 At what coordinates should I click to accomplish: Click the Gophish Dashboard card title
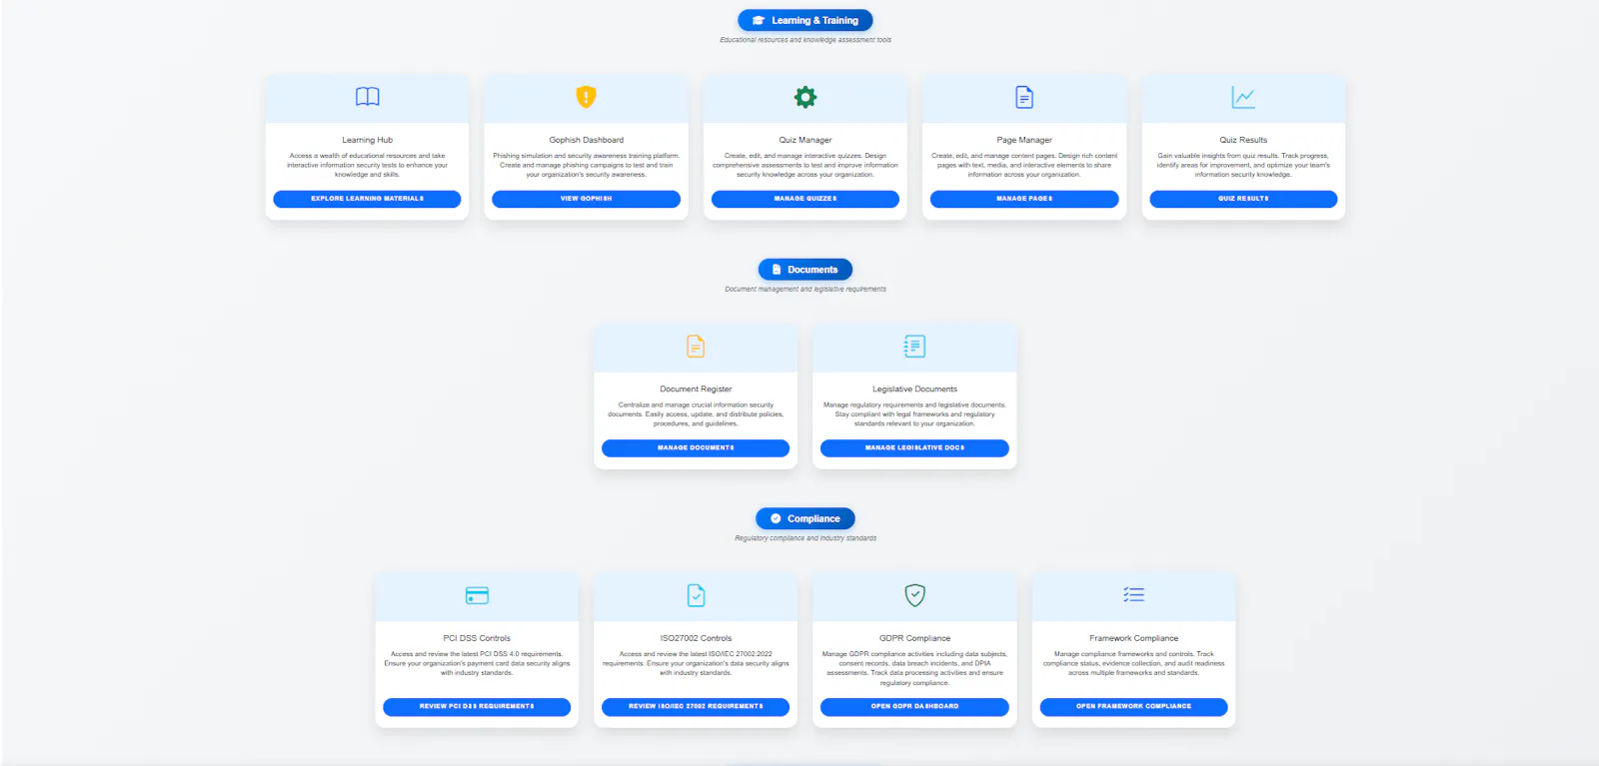click(x=587, y=140)
